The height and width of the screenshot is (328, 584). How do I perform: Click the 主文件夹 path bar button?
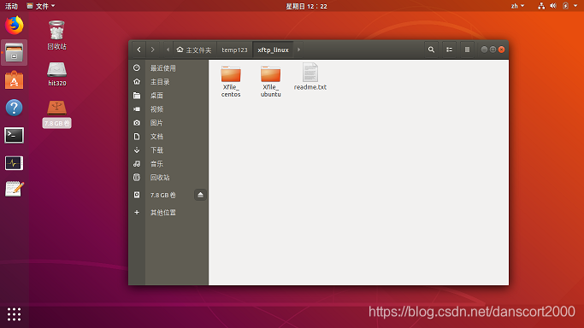194,50
